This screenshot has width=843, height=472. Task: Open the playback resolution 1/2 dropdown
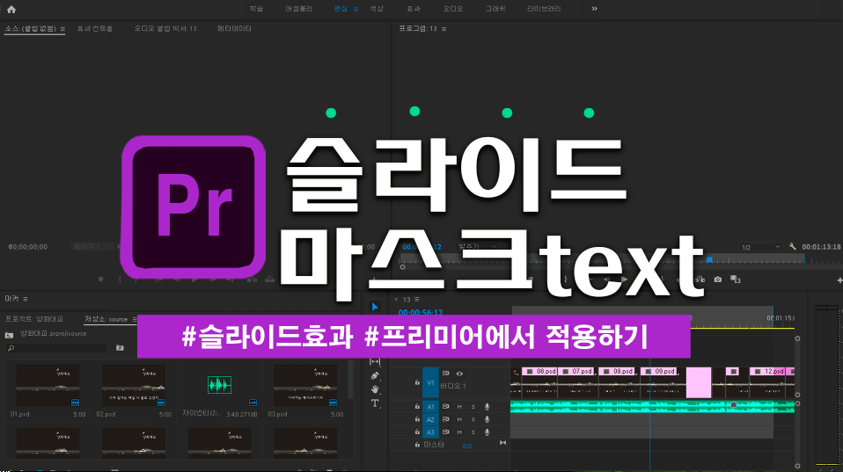(x=760, y=247)
